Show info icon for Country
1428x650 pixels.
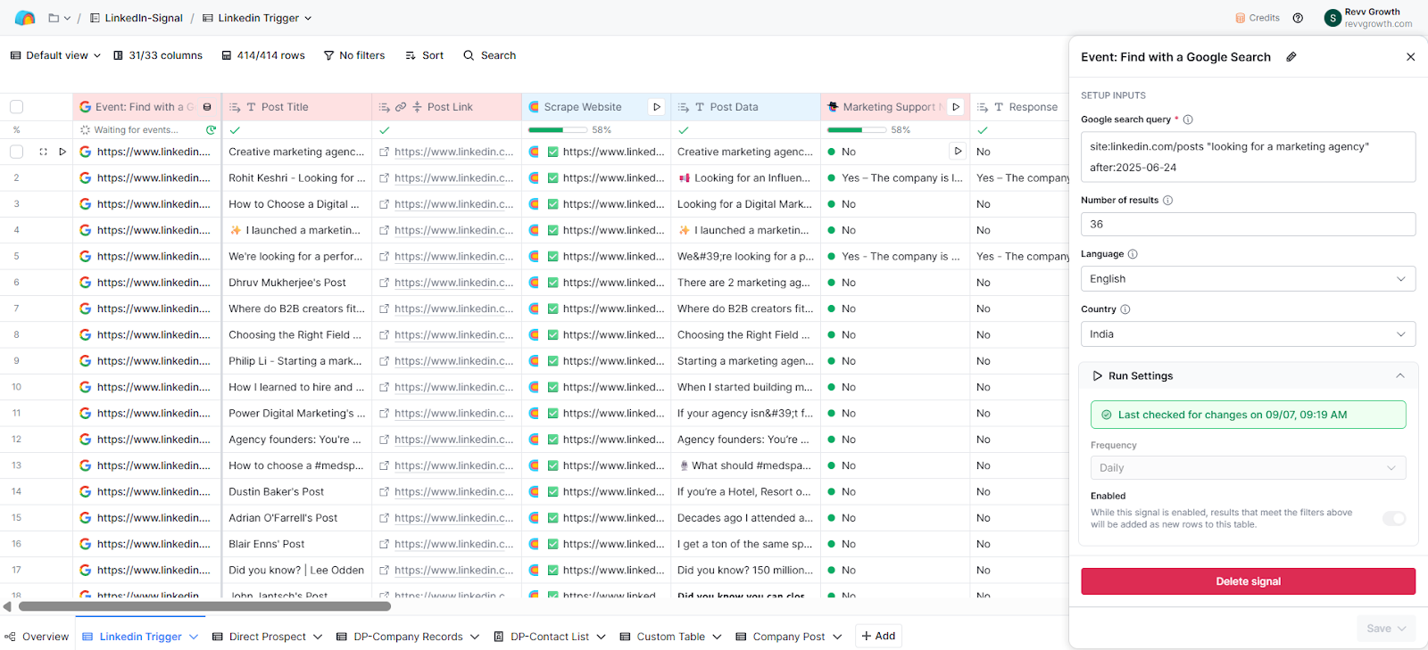tap(1125, 309)
